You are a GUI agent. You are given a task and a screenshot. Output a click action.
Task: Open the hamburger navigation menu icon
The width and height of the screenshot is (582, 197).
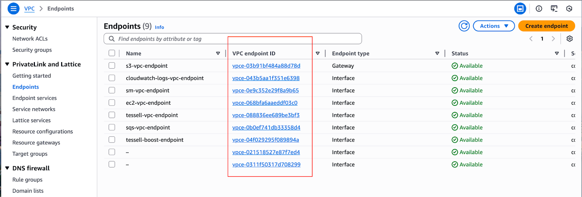point(13,8)
